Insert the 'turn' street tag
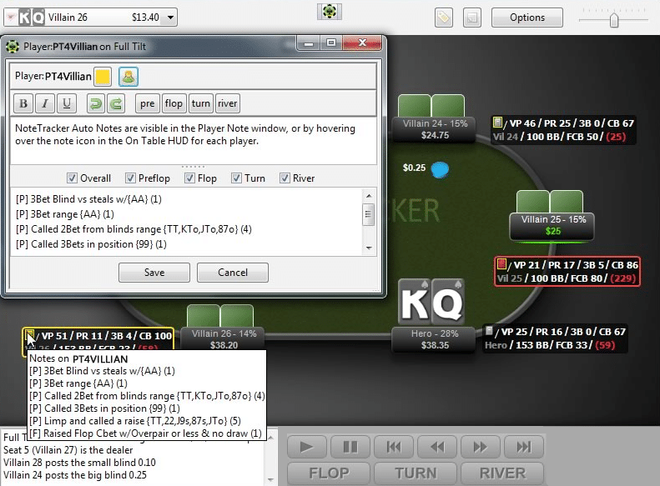The height and width of the screenshot is (486, 660). [200, 103]
